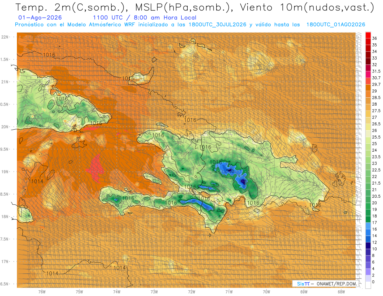This screenshot has height=296, width=383.
Task: Click the 71W longitude label
Action: click(229, 292)
